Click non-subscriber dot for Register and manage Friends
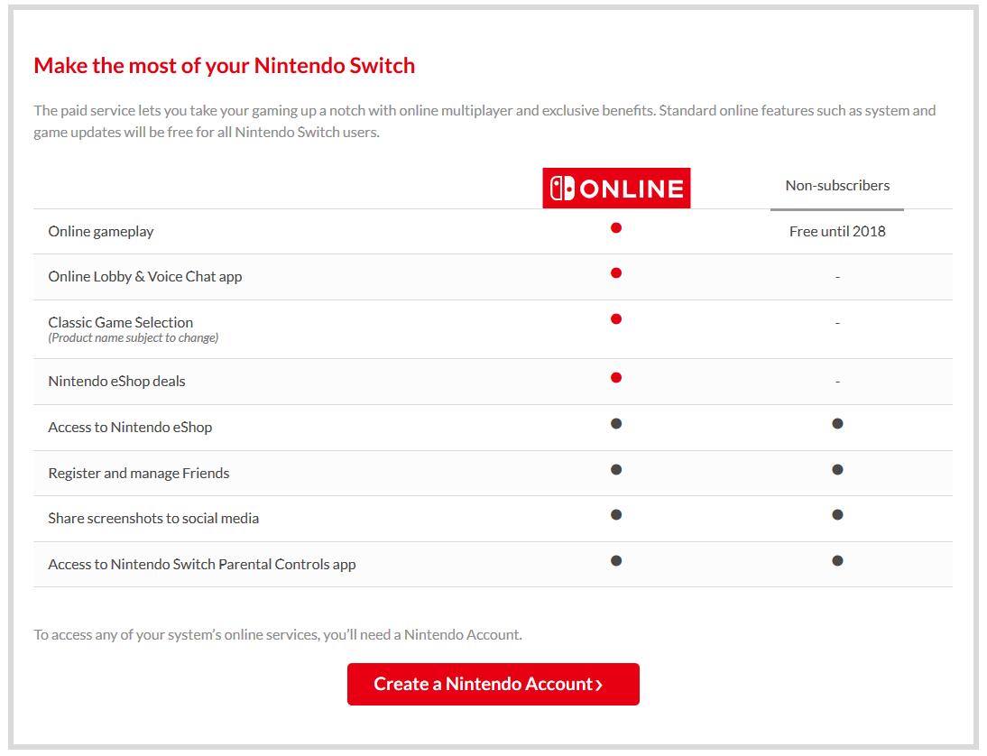This screenshot has height=756, width=987. click(837, 470)
